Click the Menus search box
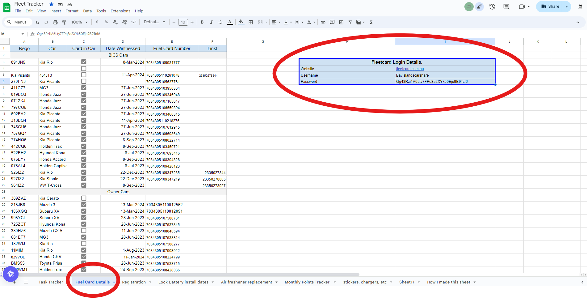Viewport: 587px width, 298px height. point(18,22)
